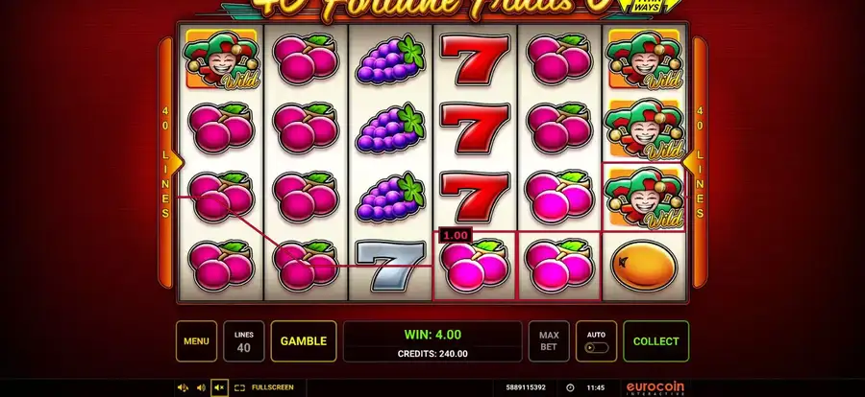The image size is (865, 397).
Task: Select the MAX BET button
Action: (549, 340)
